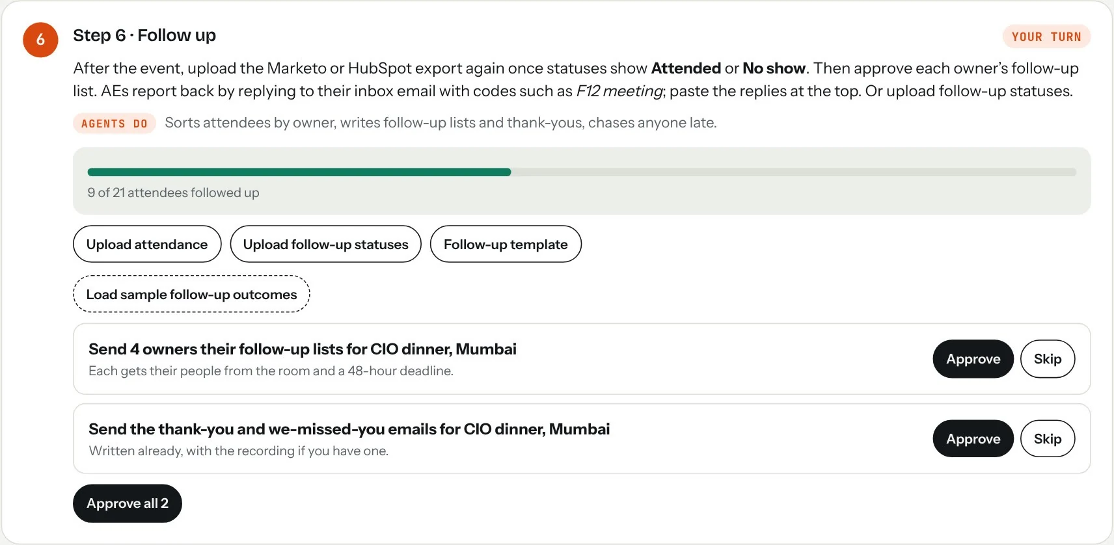Click Upload follow-up statuses button
Image resolution: width=1114 pixels, height=545 pixels.
[x=326, y=245]
